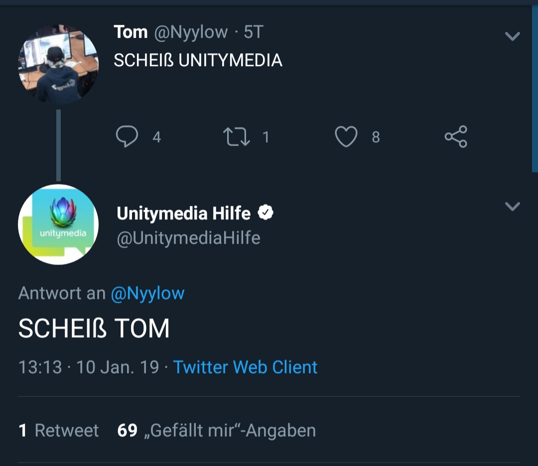Viewport: 538px width, 466px height.
Task: Open the @Nyylow mention link in reply
Action: [x=147, y=293]
